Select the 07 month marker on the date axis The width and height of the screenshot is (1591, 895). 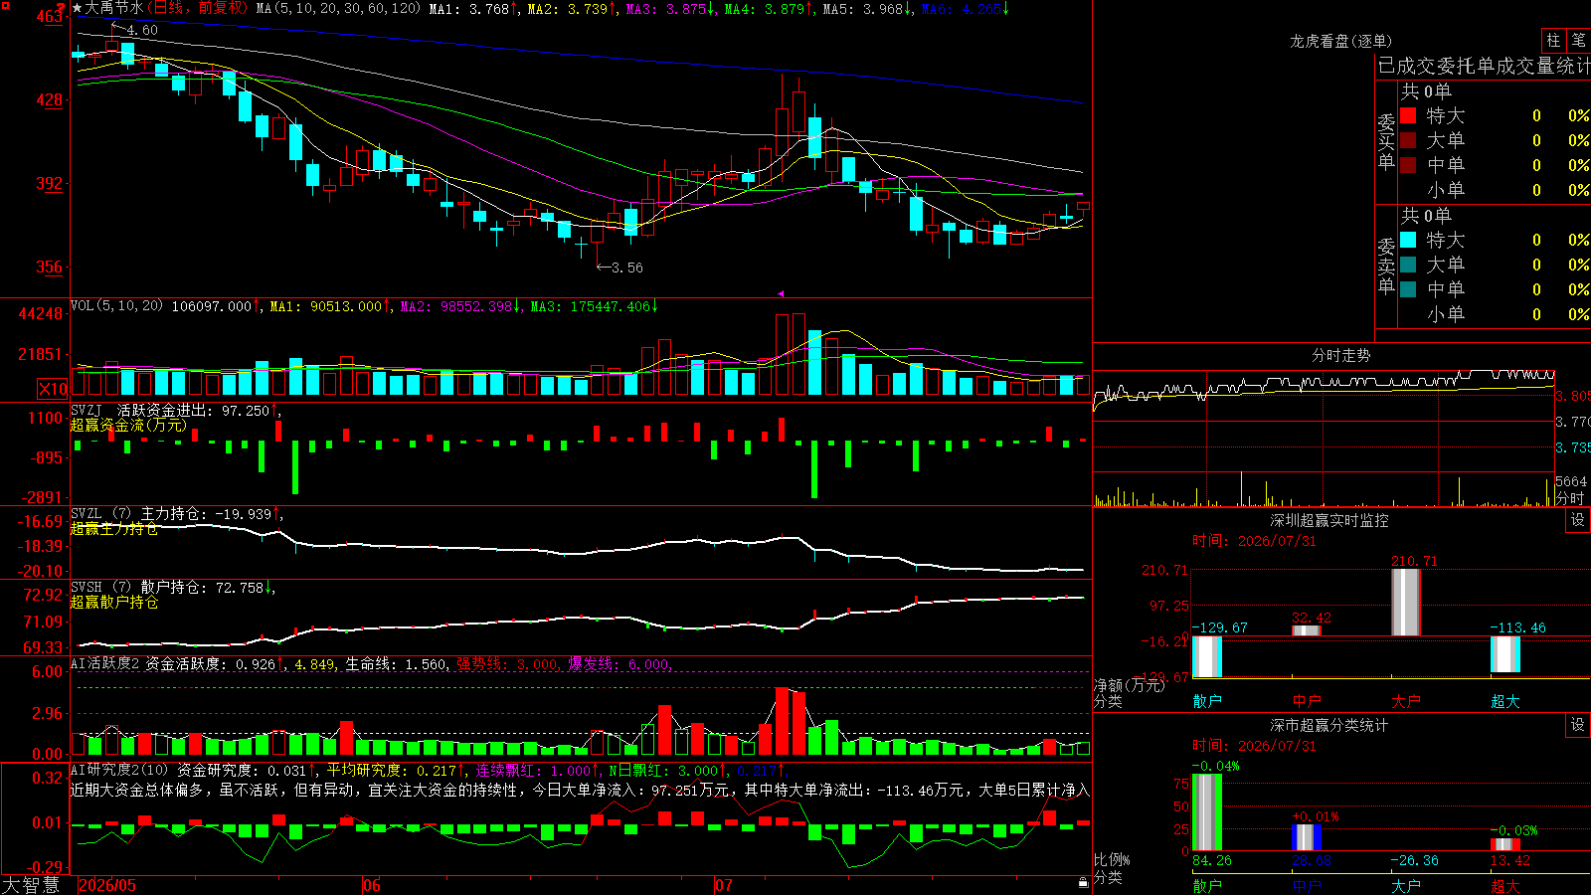724,885
